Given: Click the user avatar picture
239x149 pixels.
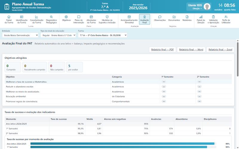Looking at the screenshot, I should pyautogui.click(x=207, y=7).
